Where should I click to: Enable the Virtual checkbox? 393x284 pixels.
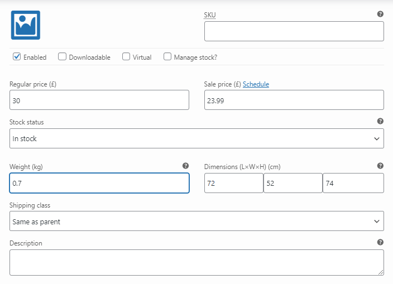pos(126,56)
